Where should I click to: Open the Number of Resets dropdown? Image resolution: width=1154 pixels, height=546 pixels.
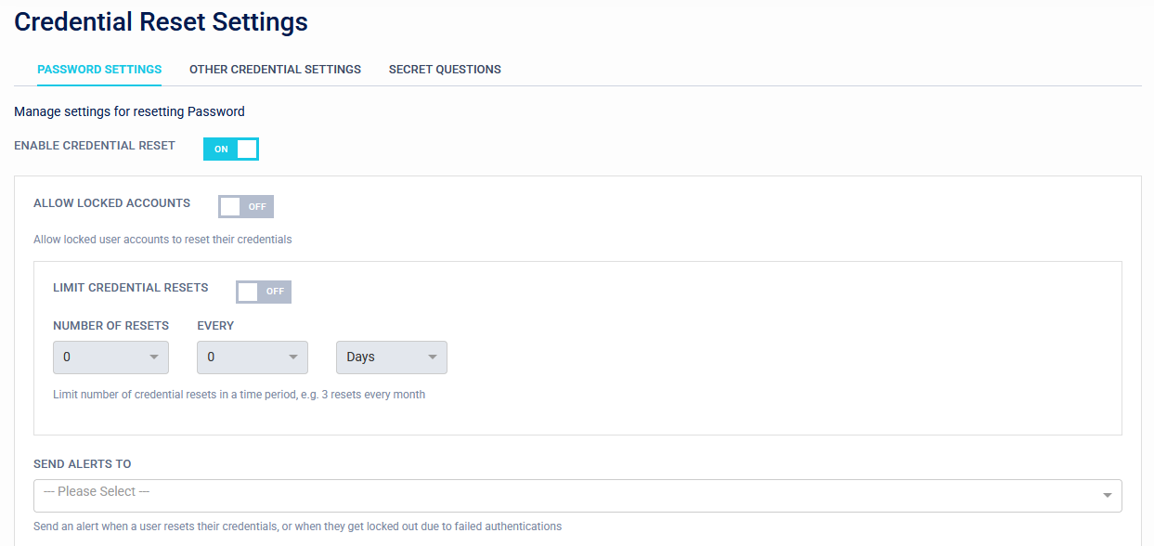110,357
